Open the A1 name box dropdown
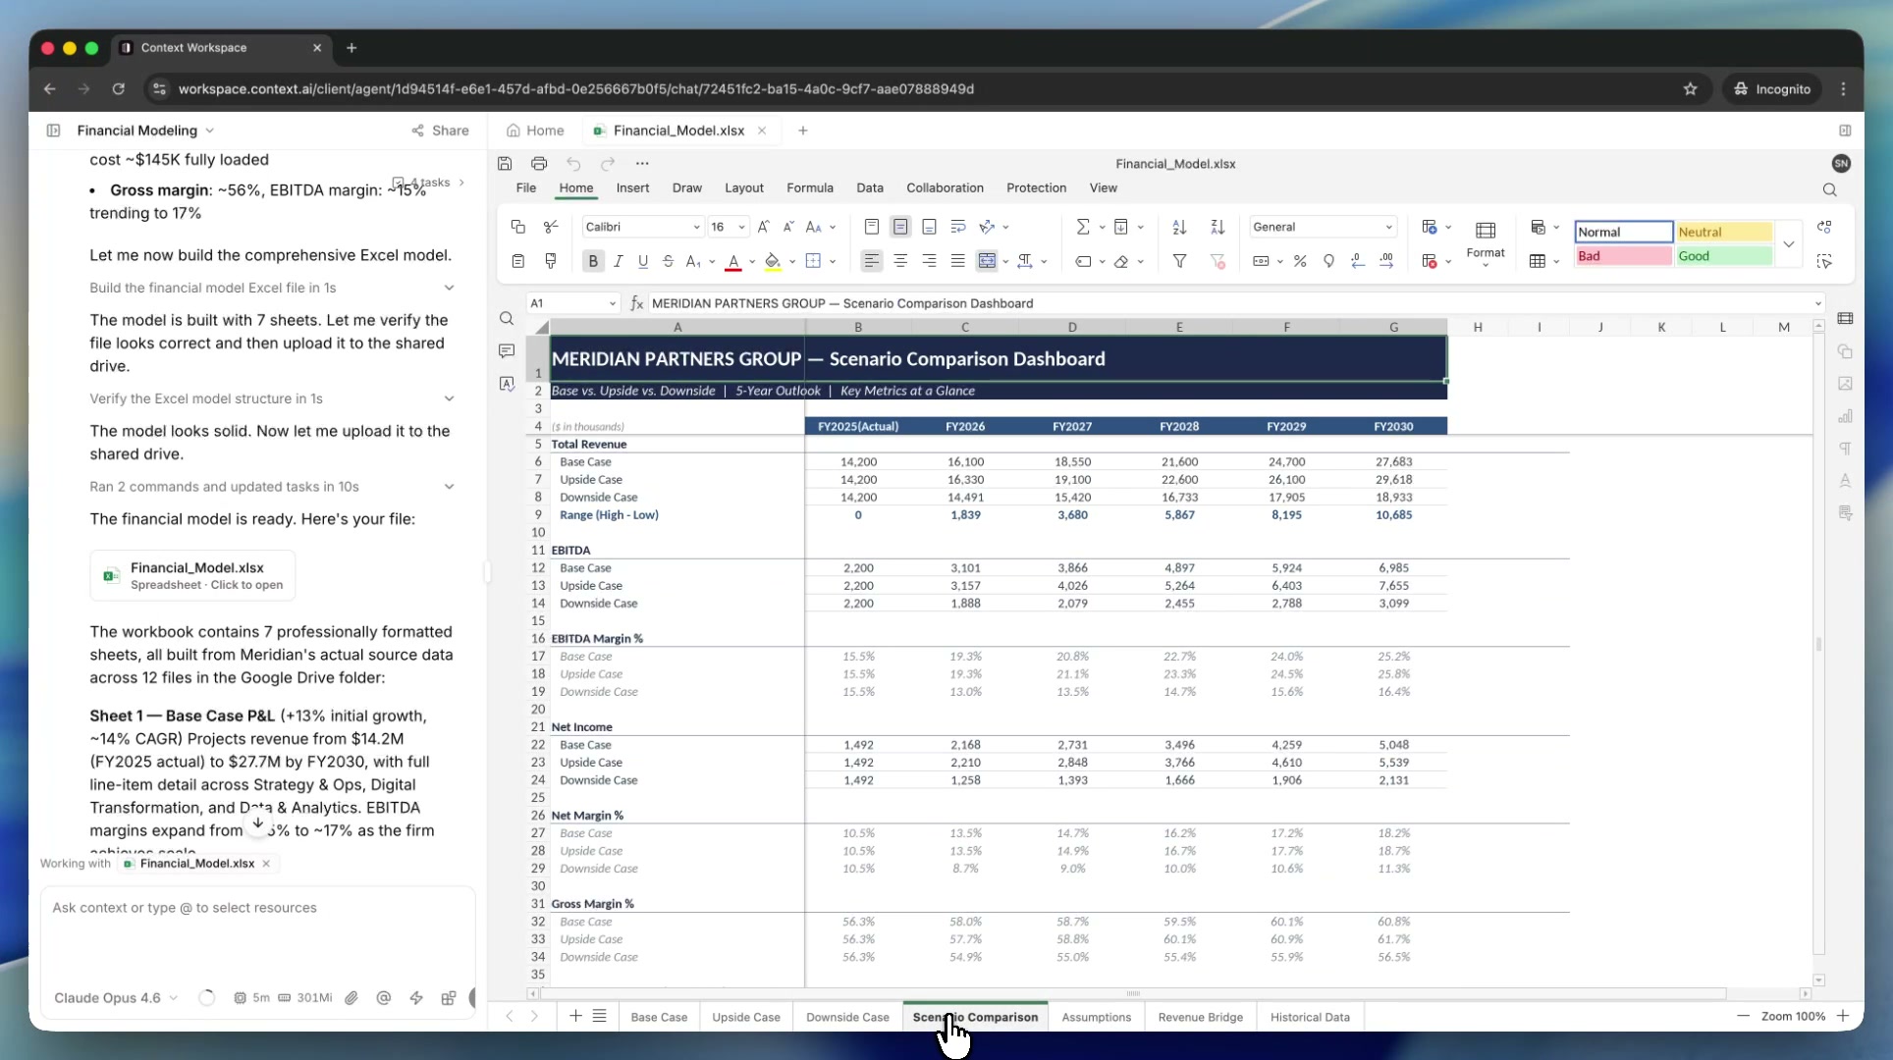 click(613, 304)
